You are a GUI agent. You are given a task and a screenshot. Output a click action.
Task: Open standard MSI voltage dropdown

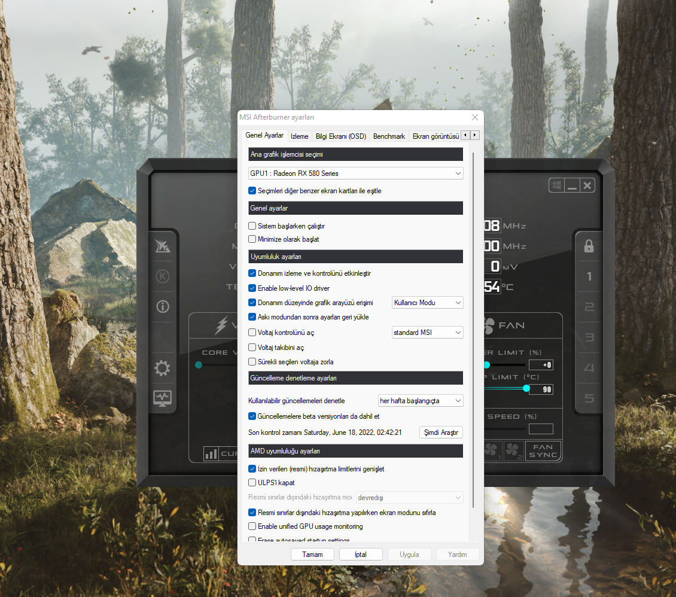pos(427,333)
